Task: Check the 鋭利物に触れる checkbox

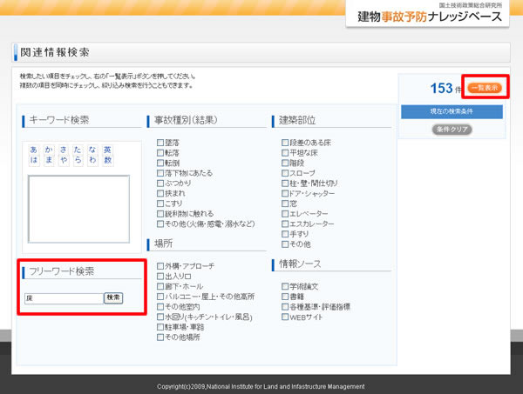Action: (x=160, y=214)
